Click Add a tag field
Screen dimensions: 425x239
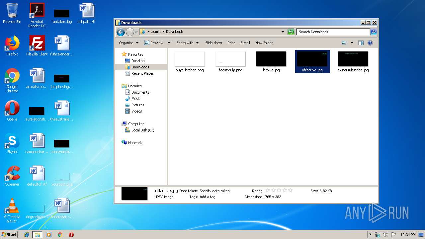click(x=207, y=197)
